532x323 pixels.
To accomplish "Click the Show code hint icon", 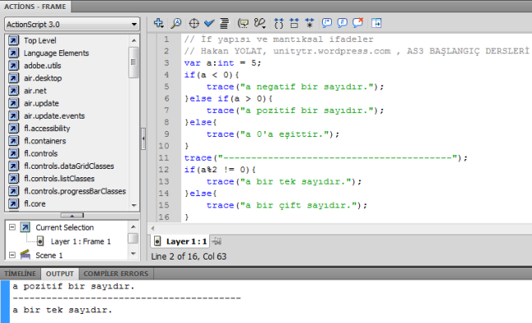I will (x=243, y=23).
